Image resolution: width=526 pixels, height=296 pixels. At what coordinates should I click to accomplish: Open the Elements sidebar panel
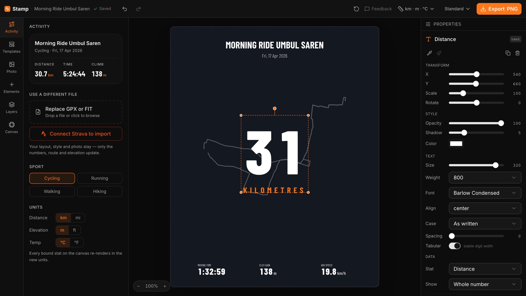11,88
